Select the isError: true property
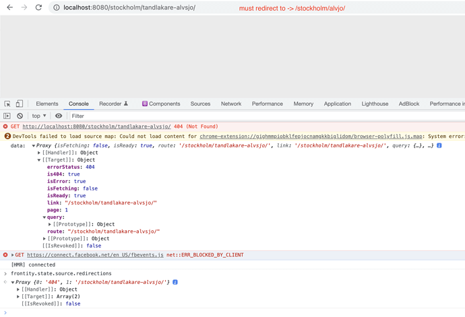 click(67, 181)
